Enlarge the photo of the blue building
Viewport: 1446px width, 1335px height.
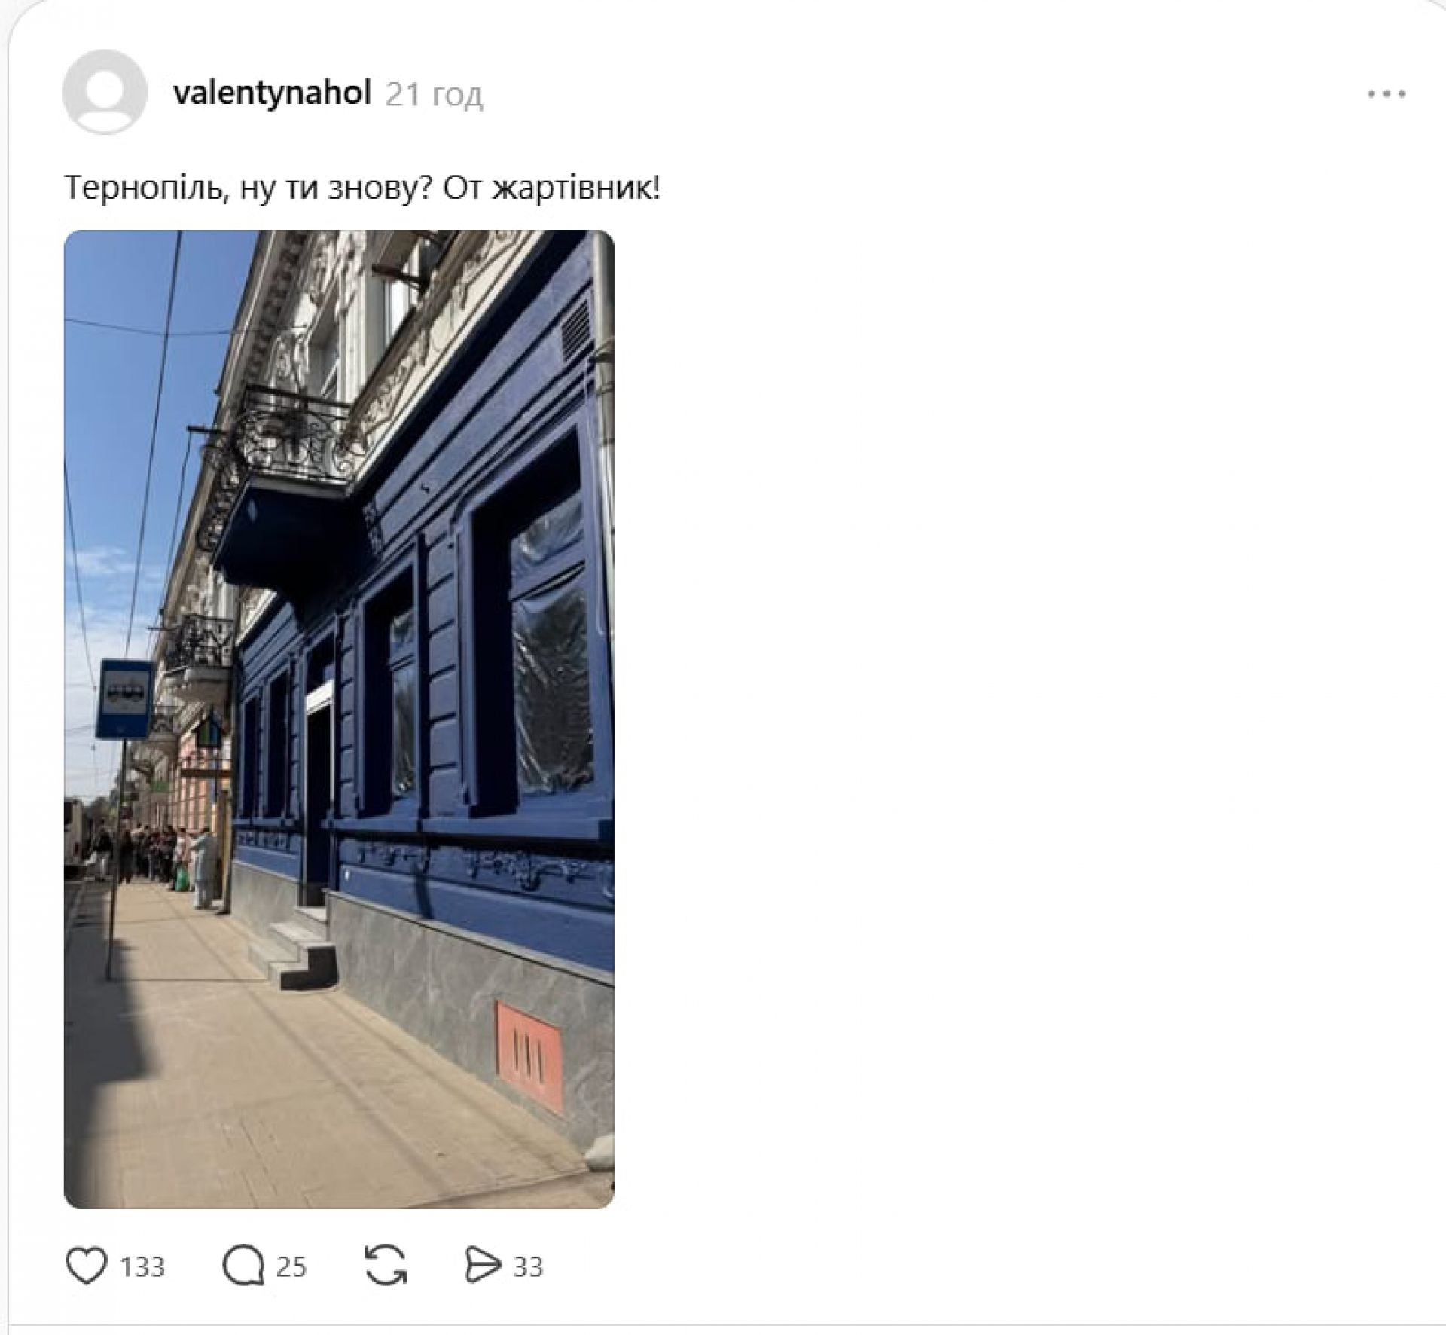point(339,719)
